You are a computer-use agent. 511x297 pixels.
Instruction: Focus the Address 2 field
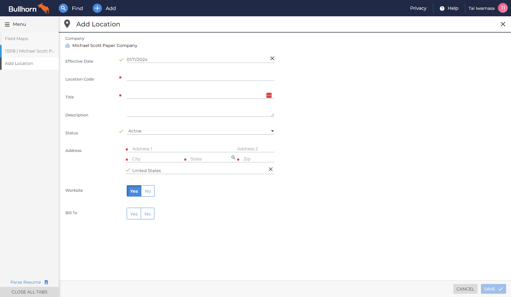coord(255,149)
